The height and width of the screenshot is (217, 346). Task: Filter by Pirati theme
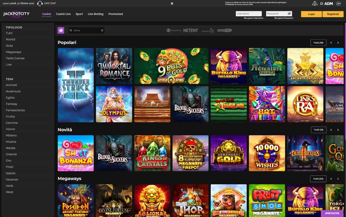pyautogui.click(x=9, y=167)
